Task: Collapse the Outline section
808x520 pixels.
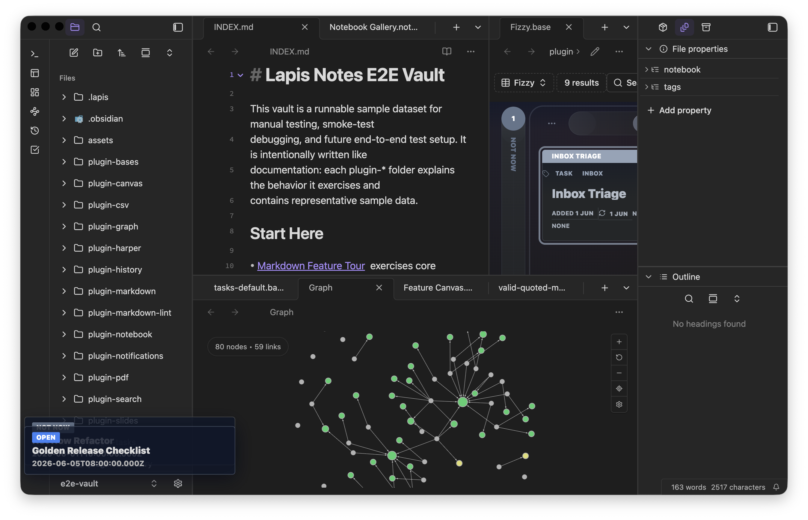Action: coord(649,277)
